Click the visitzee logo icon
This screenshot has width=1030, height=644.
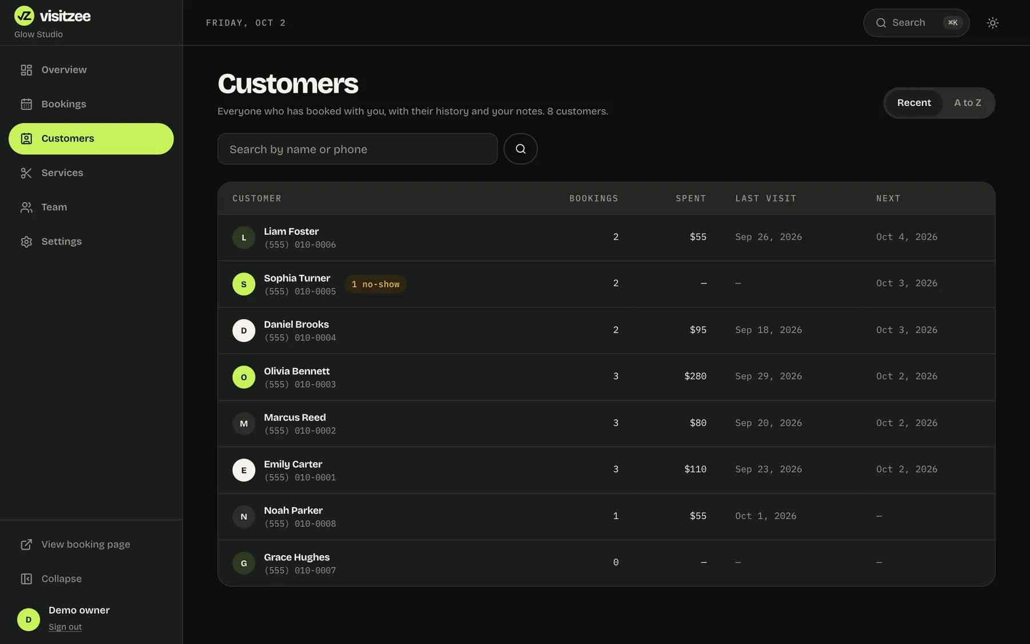click(x=24, y=16)
